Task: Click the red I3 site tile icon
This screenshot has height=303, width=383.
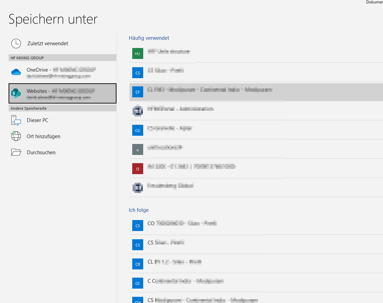Action: 137,169
